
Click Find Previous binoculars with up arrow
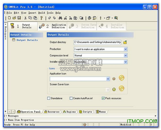tap(65, 18)
